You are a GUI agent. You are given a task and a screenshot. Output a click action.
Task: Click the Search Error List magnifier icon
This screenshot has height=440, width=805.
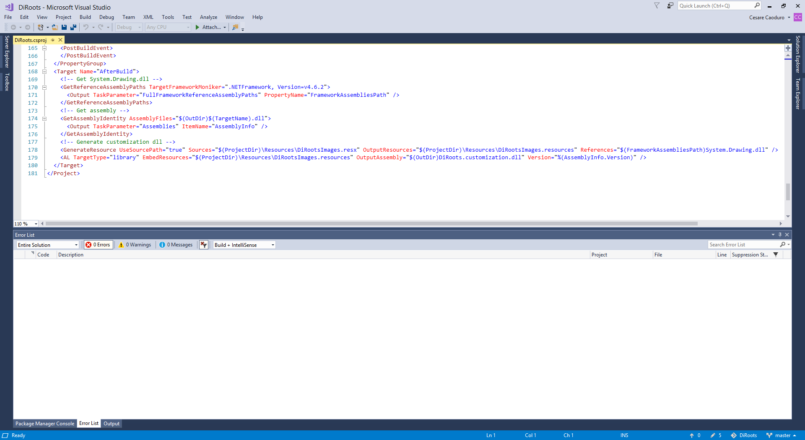782,245
